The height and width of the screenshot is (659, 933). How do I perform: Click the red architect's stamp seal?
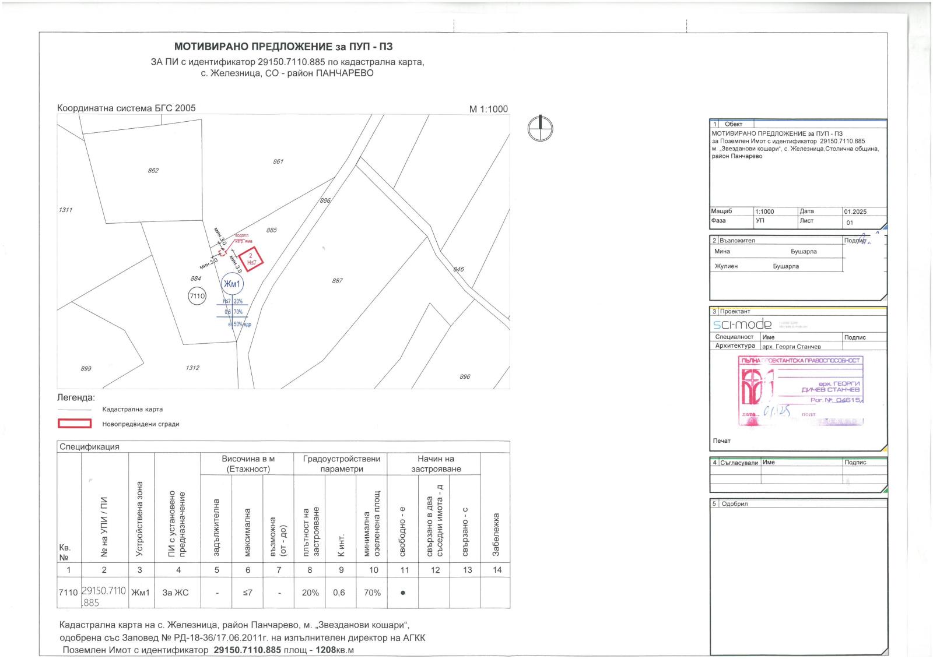coord(801,390)
